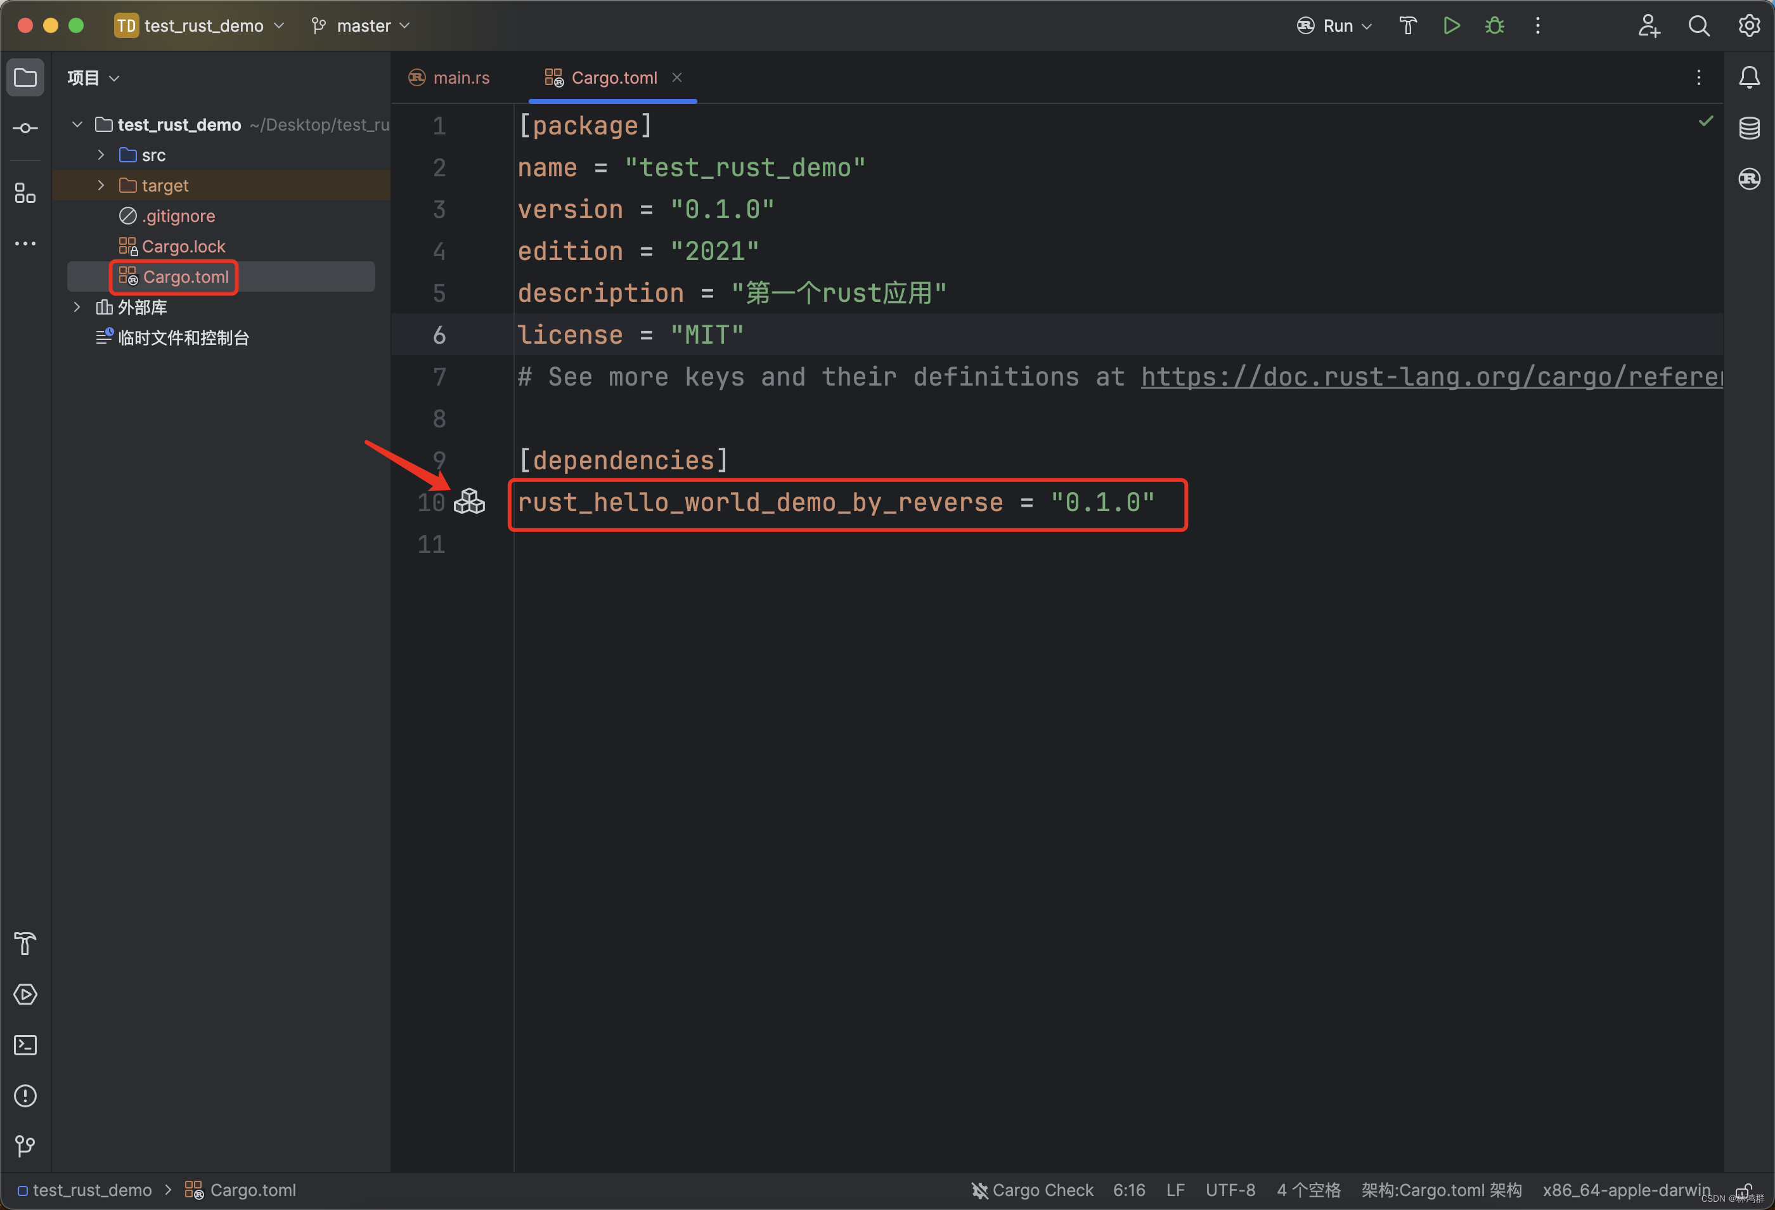Click the UTF-8 encoding in status bar
Image resolution: width=1775 pixels, height=1210 pixels.
click(1230, 1190)
